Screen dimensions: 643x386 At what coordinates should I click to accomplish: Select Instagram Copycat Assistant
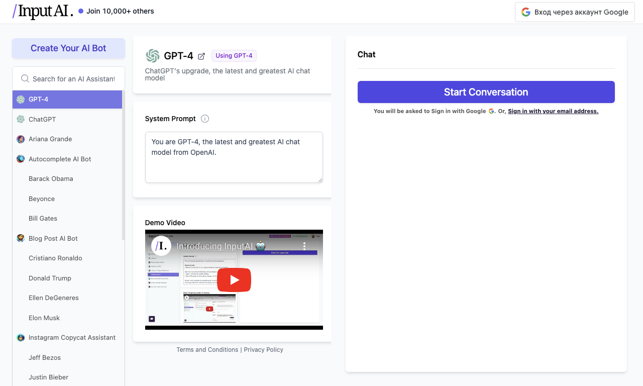[67, 338]
